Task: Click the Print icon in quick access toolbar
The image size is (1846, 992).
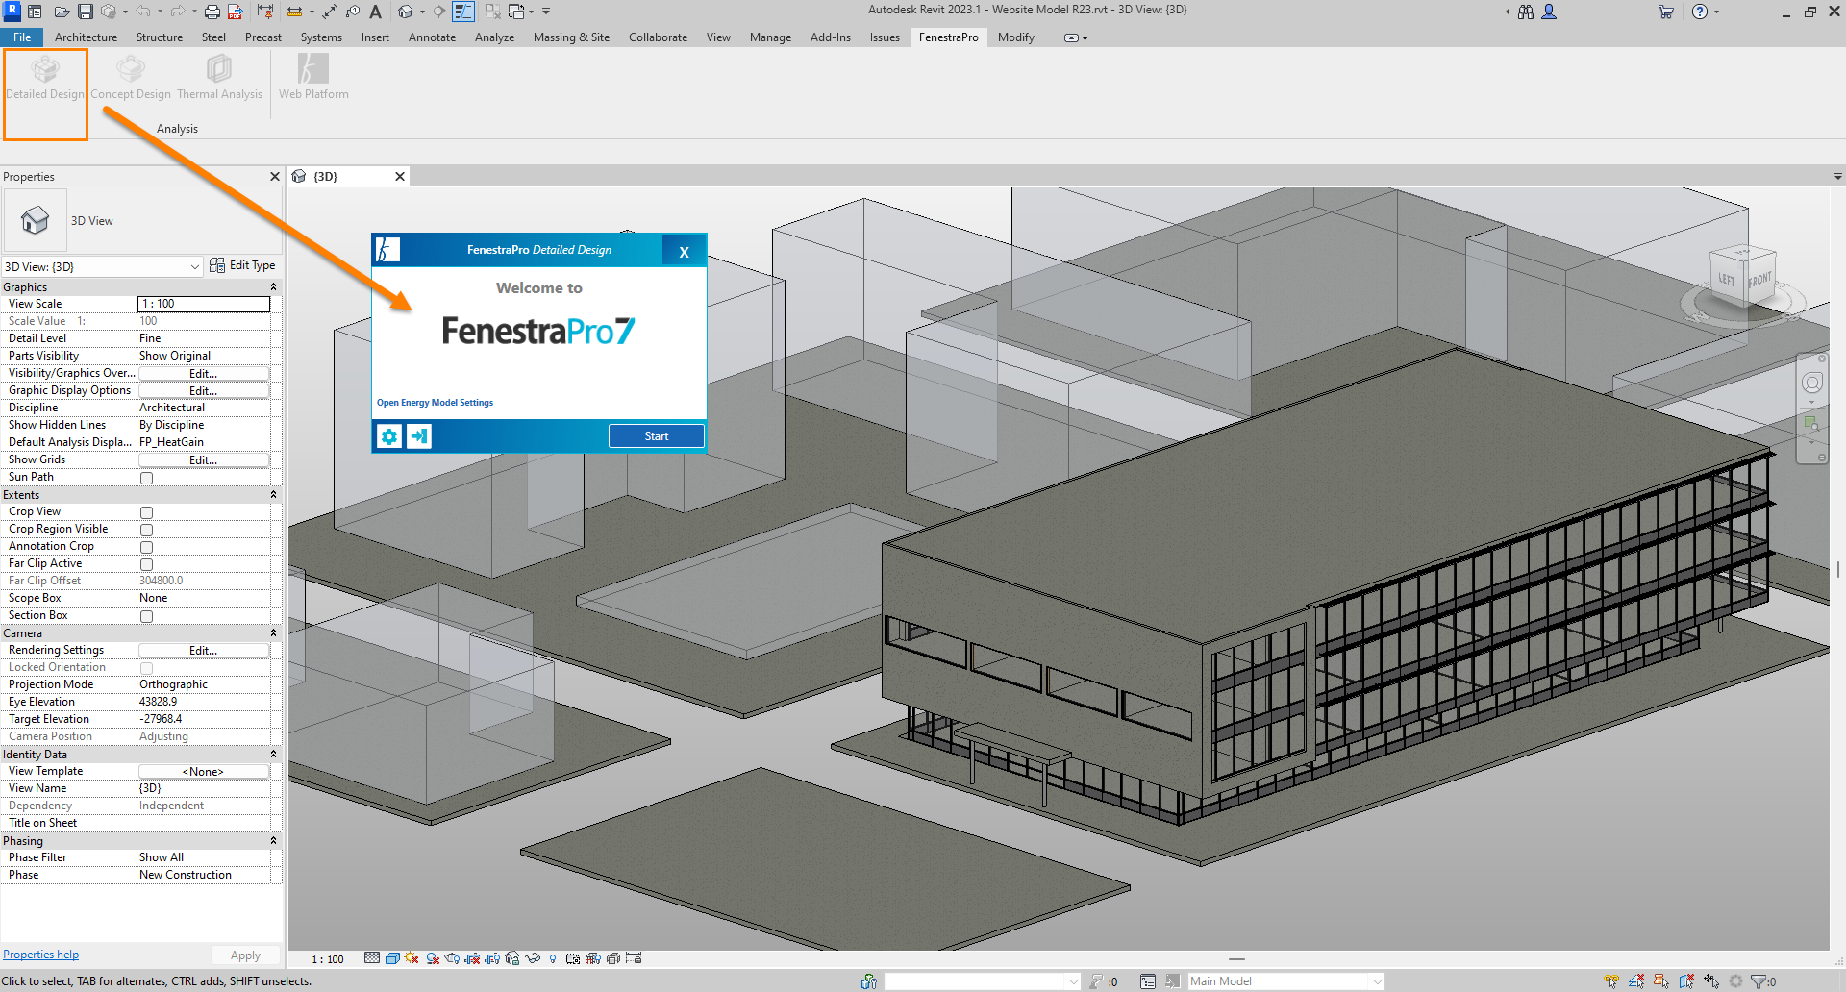Action: point(212,12)
